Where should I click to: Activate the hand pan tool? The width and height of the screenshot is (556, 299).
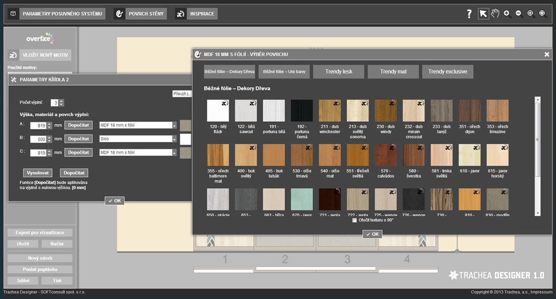pyautogui.click(x=495, y=14)
